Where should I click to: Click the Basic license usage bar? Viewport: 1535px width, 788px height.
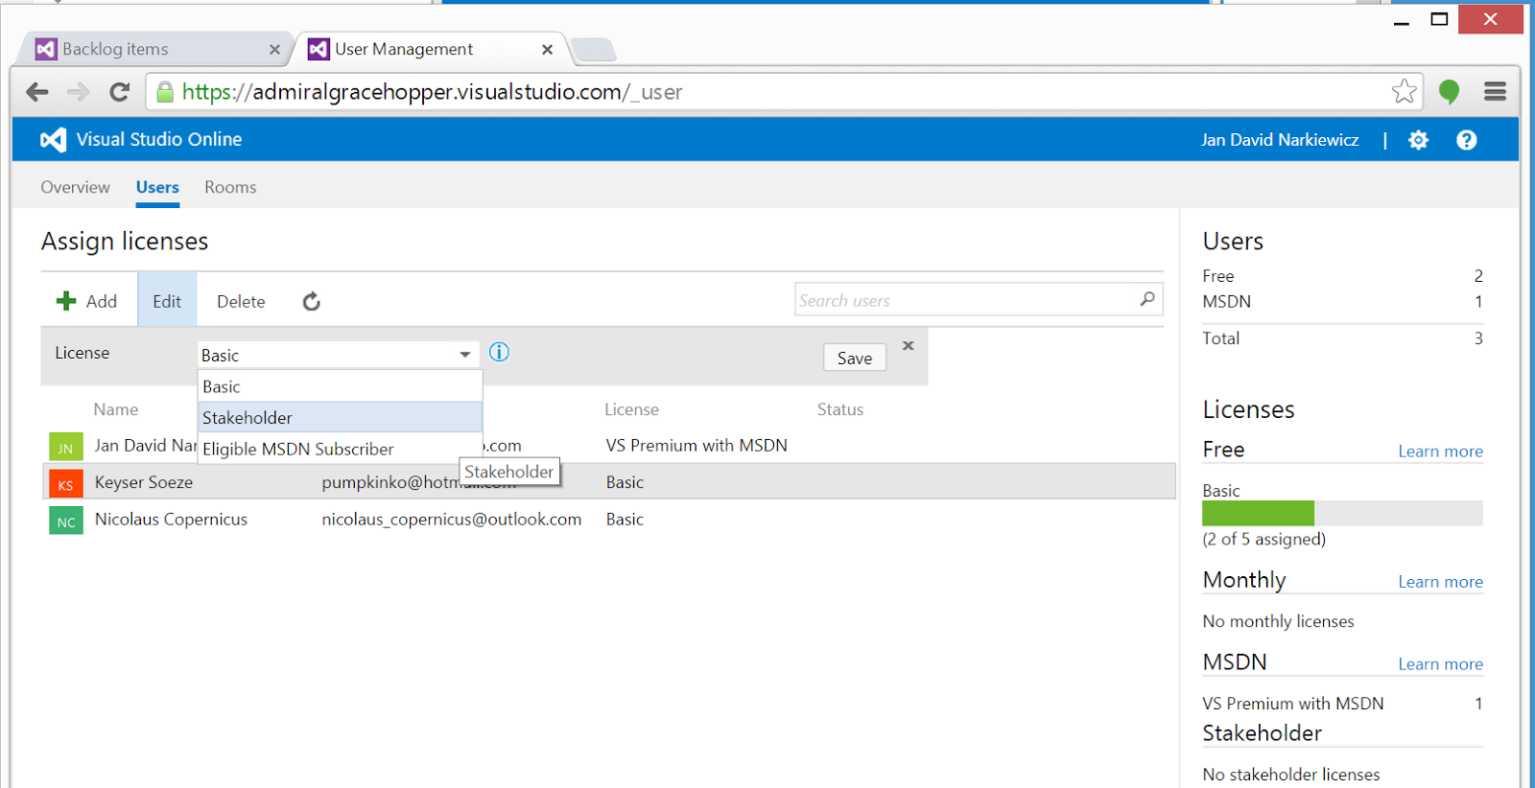click(1342, 513)
